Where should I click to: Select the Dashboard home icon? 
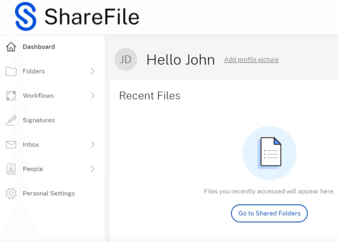(x=11, y=47)
